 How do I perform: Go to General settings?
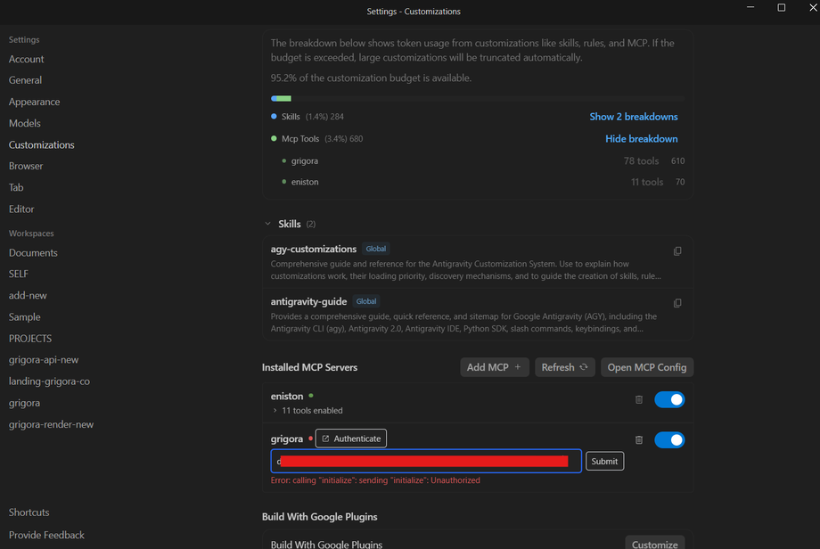tap(25, 80)
